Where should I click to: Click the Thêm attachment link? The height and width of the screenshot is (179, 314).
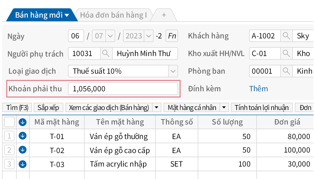pyautogui.click(x=258, y=89)
